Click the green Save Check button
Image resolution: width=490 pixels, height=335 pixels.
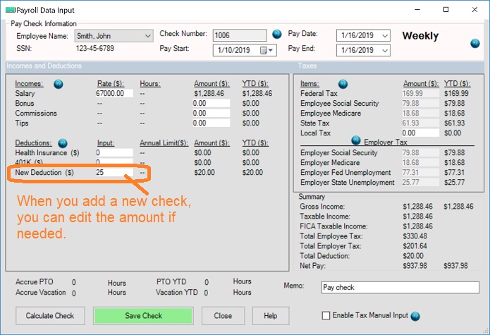[x=143, y=315]
